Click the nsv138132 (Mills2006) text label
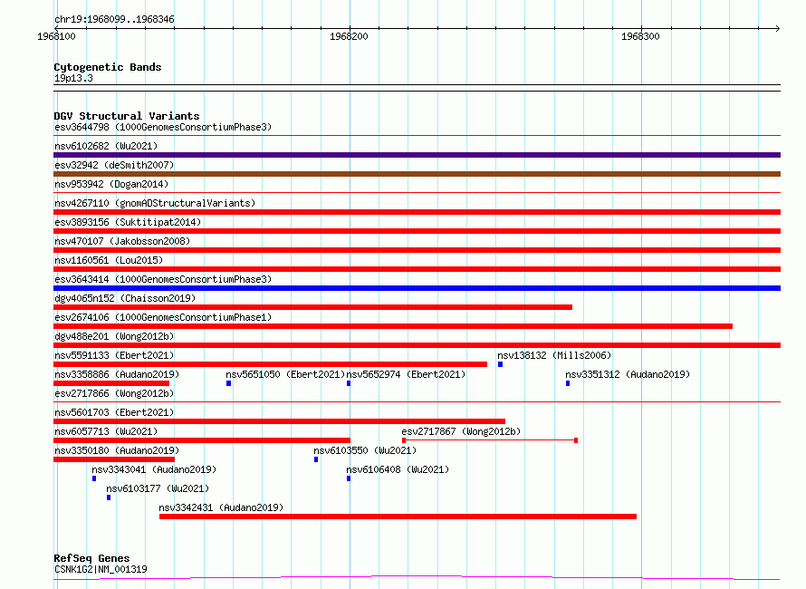Viewport: 806px width, 589px height. (x=554, y=355)
